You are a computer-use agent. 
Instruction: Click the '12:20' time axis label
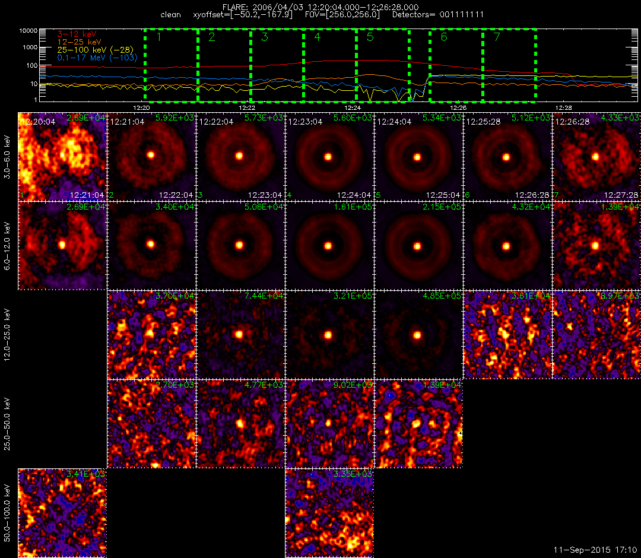141,107
